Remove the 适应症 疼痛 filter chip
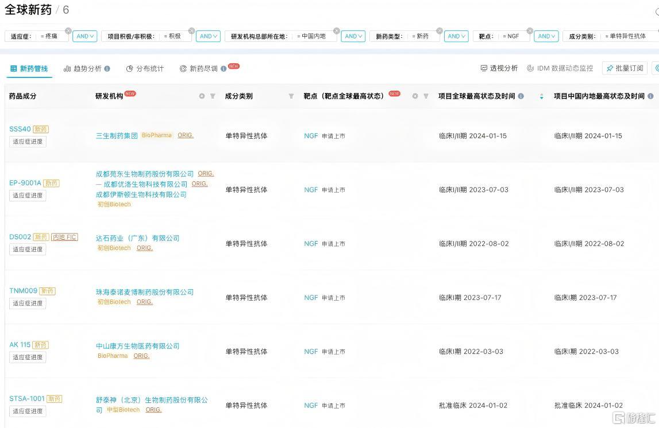 pos(68,31)
